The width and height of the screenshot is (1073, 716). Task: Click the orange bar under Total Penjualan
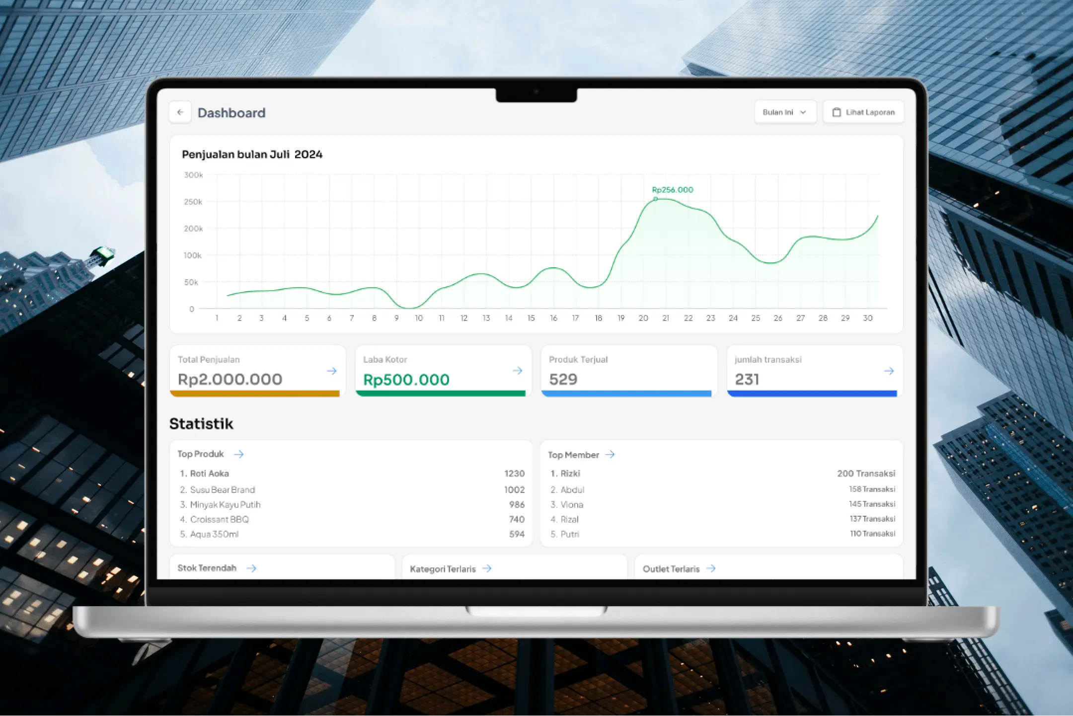click(x=255, y=394)
